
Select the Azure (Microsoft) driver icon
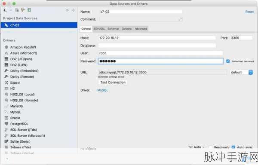click(x=6, y=53)
